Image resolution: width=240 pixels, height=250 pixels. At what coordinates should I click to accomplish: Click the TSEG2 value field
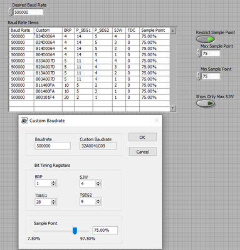coord(88,202)
